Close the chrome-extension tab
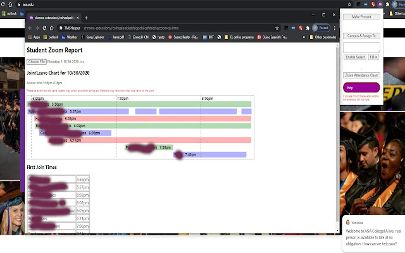The width and height of the screenshot is (405, 253). [x=77, y=18]
